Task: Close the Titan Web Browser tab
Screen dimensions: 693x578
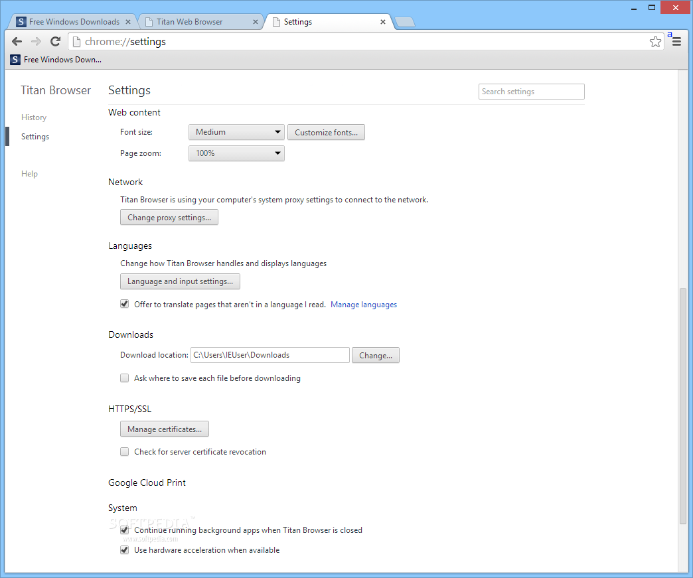Action: click(256, 22)
